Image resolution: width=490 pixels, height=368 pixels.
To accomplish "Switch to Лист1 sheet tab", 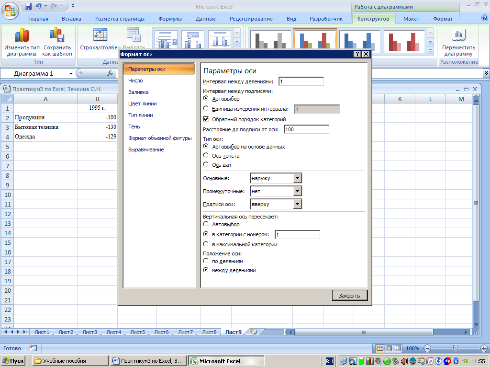I will [x=42, y=332].
